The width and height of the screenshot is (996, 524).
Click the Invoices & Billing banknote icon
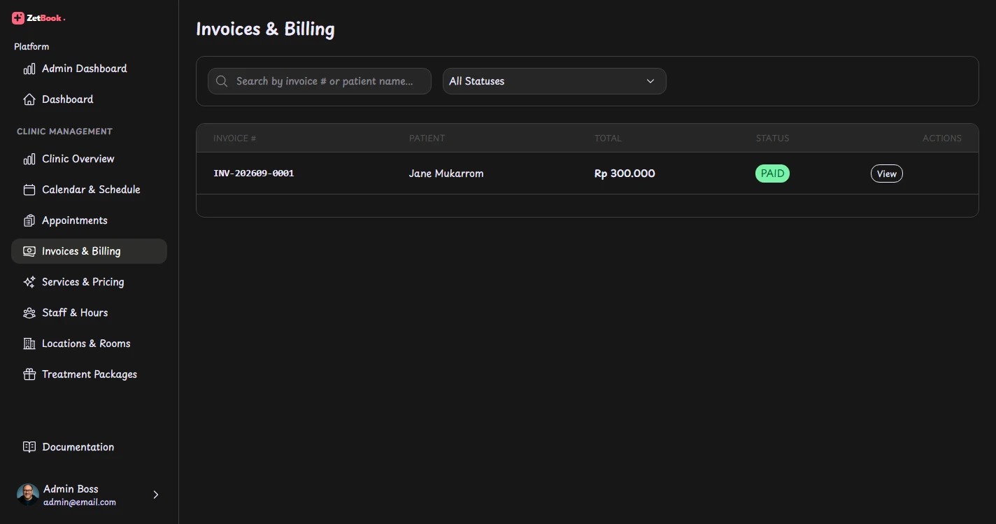click(29, 251)
